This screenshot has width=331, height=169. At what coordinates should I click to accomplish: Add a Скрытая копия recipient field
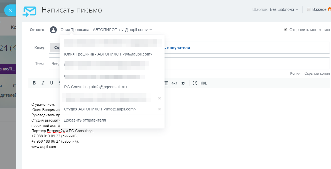click(317, 74)
